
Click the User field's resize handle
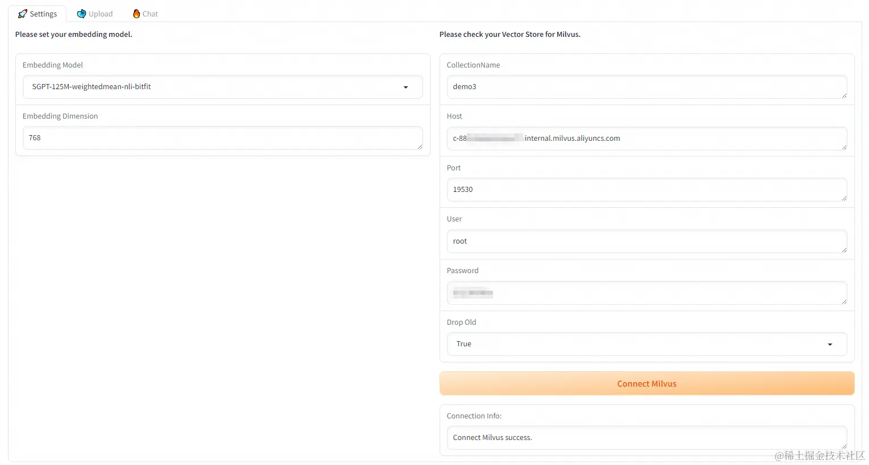[x=844, y=250]
